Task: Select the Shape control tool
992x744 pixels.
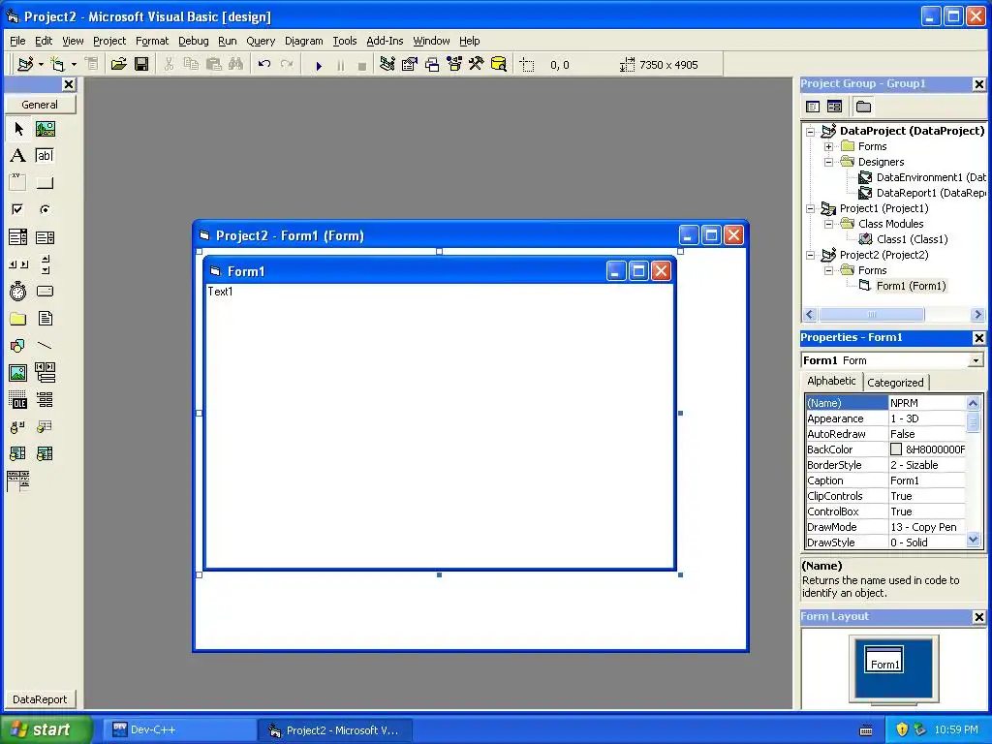Action: click(x=18, y=346)
